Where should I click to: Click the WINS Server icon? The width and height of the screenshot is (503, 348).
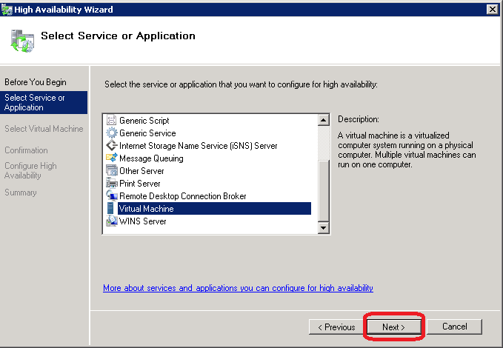click(112, 221)
